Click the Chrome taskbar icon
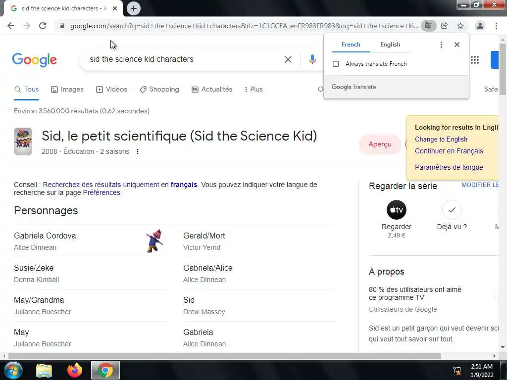The image size is (507, 380). (x=105, y=370)
